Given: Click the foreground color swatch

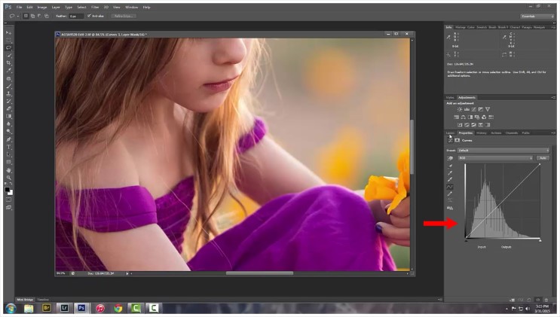Looking at the screenshot, I should click(x=8, y=189).
